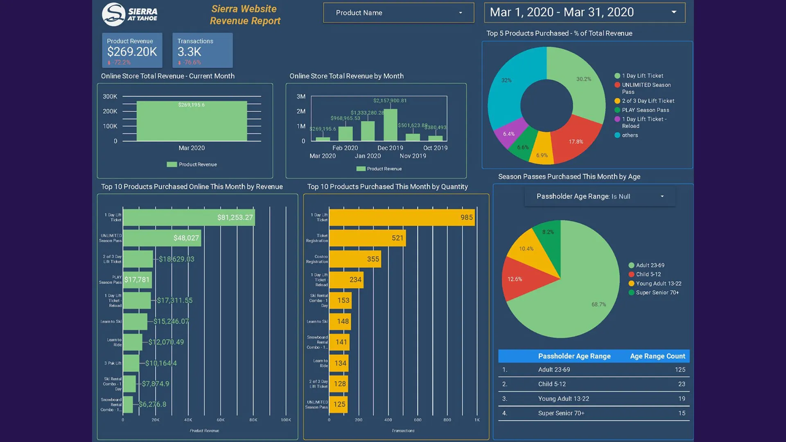The height and width of the screenshot is (442, 786).
Task: Click the Sierra at Tahoe logo
Action: pyautogui.click(x=130, y=14)
